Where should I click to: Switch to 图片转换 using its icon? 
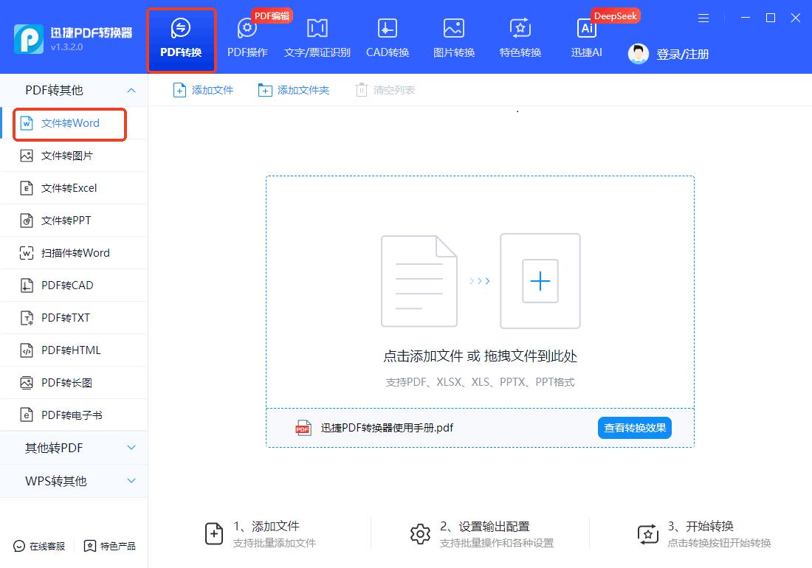(453, 37)
